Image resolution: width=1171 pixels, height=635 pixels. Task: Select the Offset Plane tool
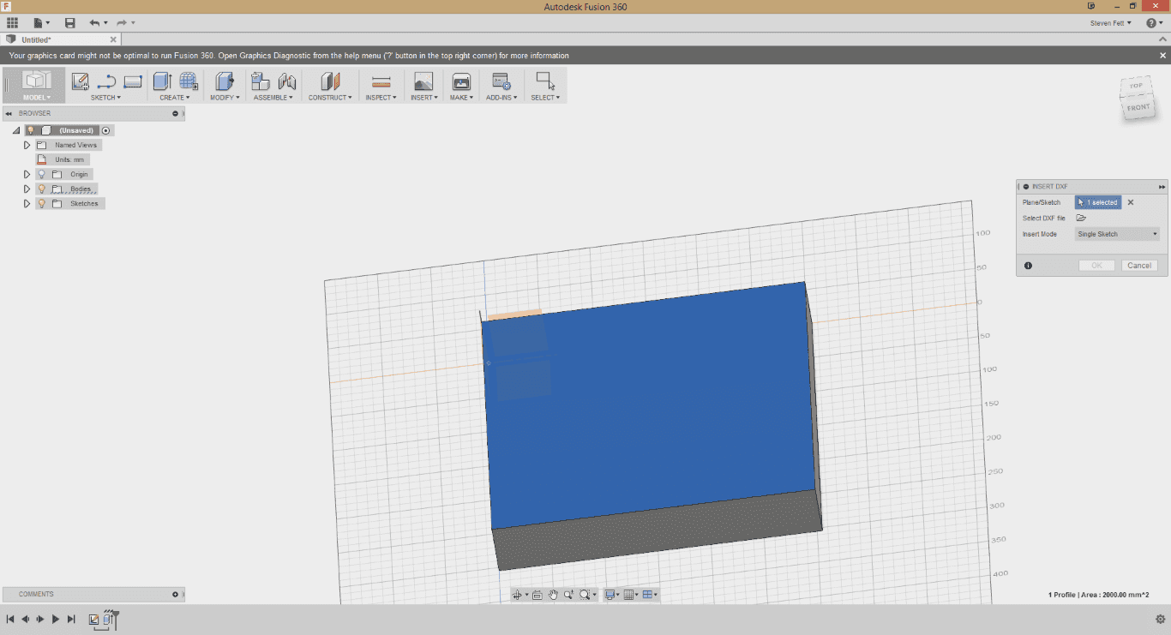(330, 81)
